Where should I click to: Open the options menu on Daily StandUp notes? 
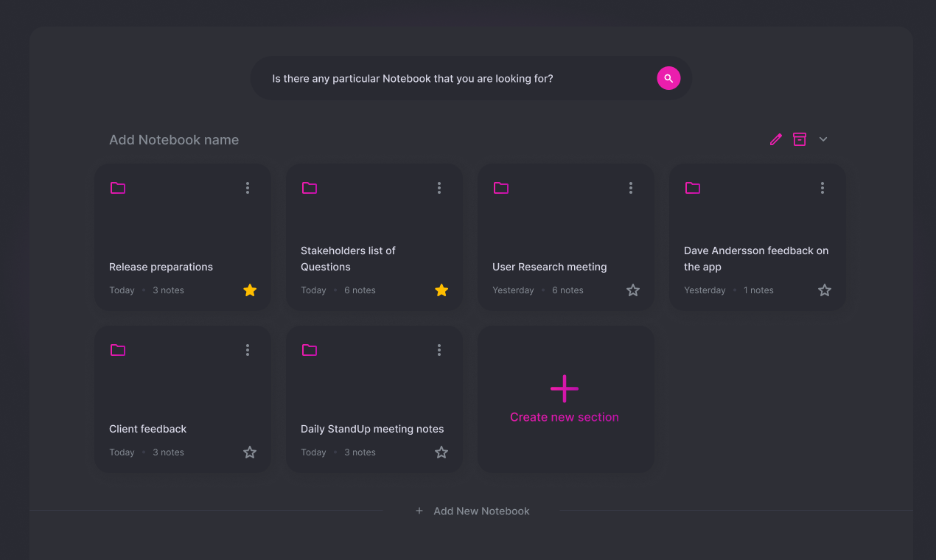click(439, 350)
